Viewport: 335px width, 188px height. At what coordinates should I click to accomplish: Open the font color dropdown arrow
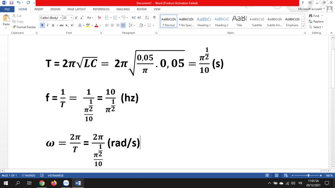tap(100, 25)
